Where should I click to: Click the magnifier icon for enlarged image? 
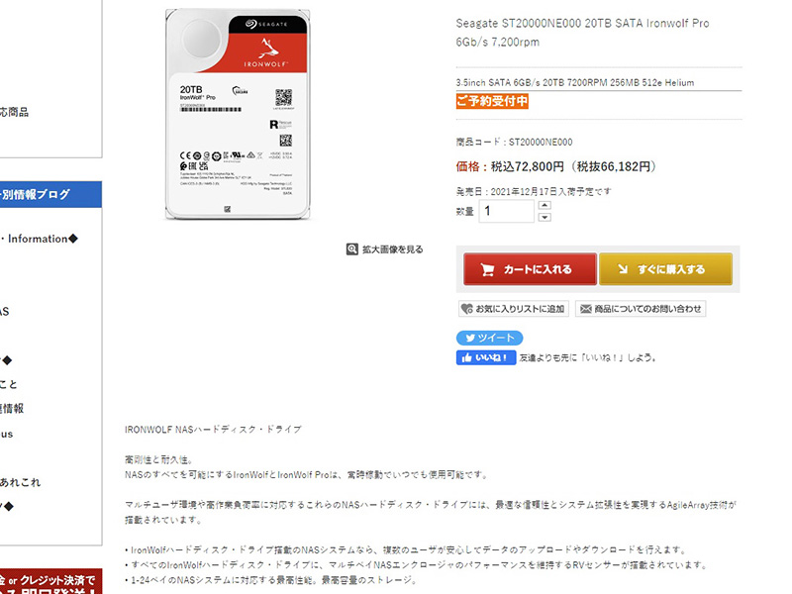(352, 249)
